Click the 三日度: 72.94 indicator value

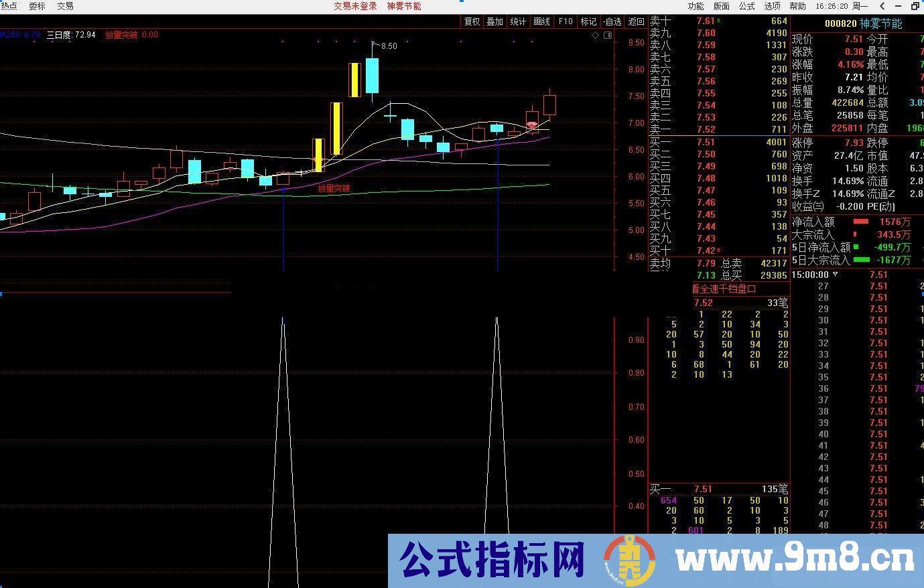71,35
